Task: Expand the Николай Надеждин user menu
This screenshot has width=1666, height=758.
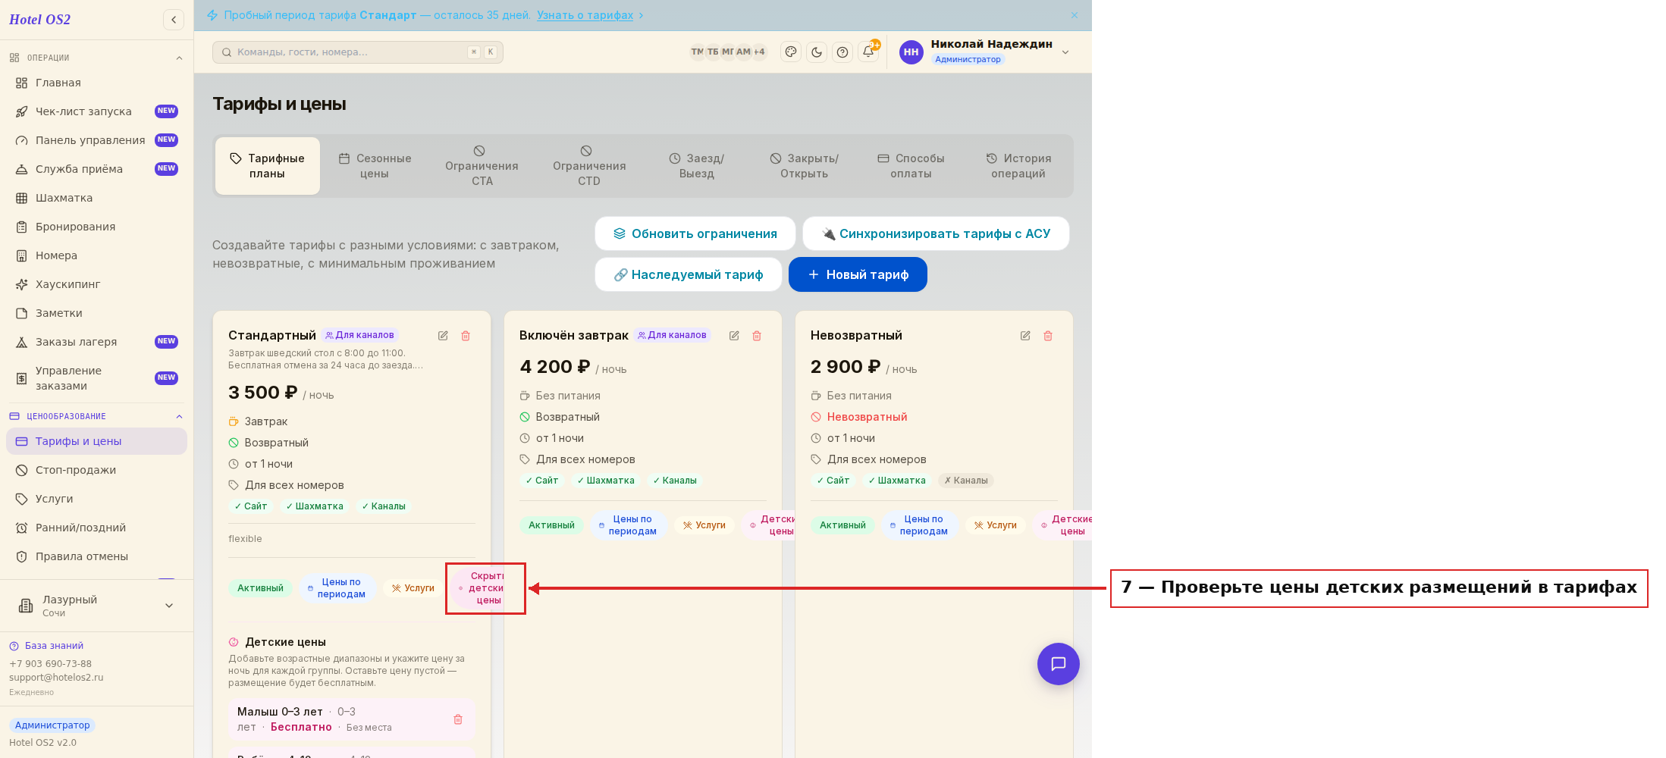Action: coord(1065,52)
